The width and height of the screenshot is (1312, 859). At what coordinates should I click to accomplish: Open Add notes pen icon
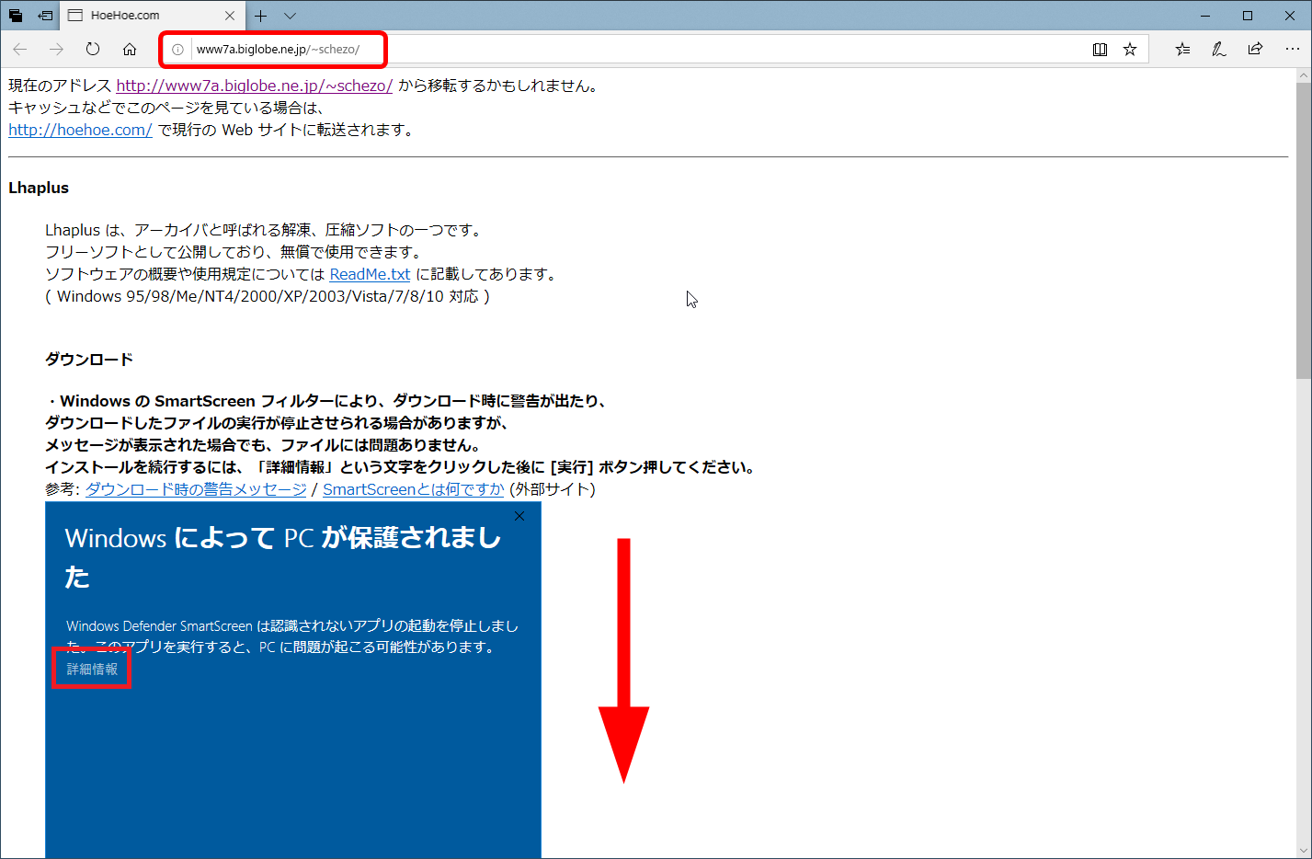1219,50
